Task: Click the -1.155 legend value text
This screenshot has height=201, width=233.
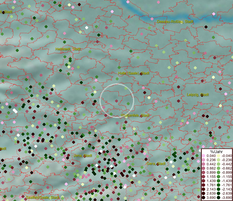Action: coord(227,177)
